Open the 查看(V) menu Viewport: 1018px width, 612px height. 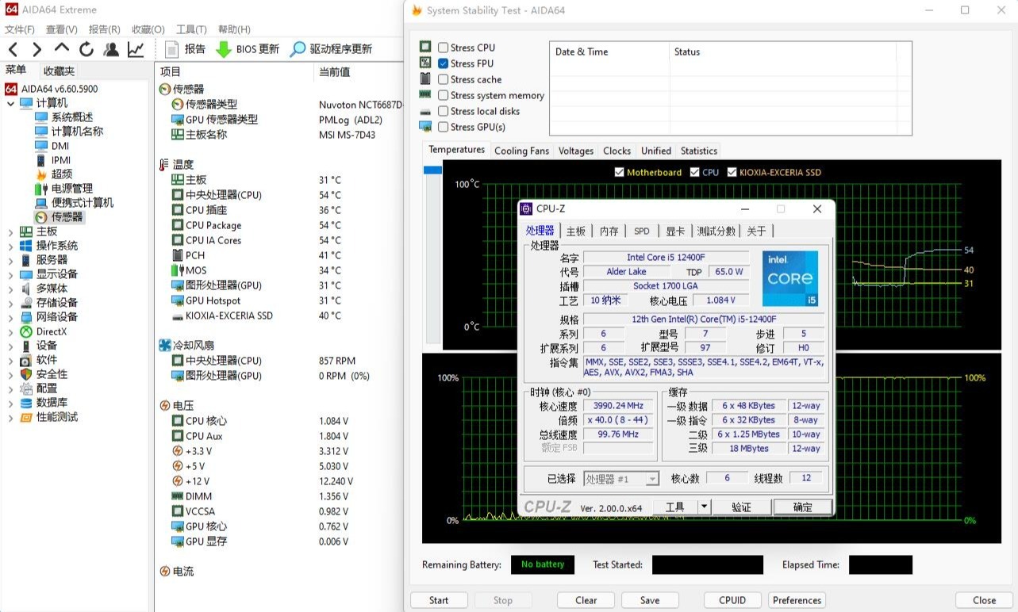point(62,29)
